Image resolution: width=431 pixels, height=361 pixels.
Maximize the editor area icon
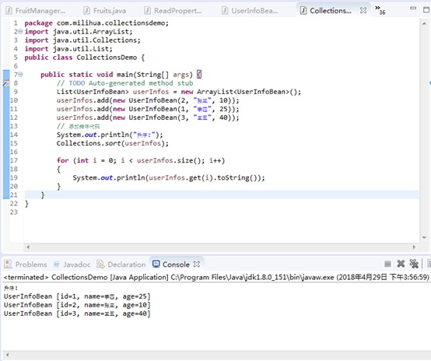coord(426,9)
